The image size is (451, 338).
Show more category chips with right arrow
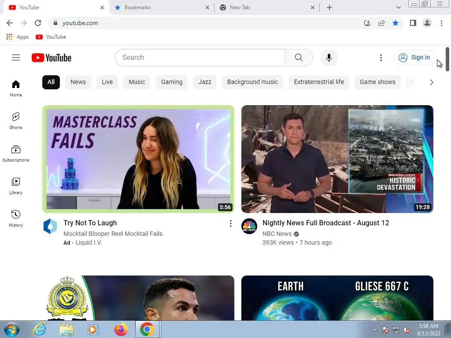pyautogui.click(x=431, y=82)
